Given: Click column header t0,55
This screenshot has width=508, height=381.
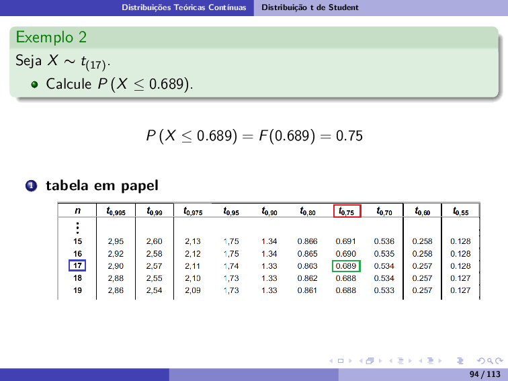Looking at the screenshot, I should (x=461, y=211).
